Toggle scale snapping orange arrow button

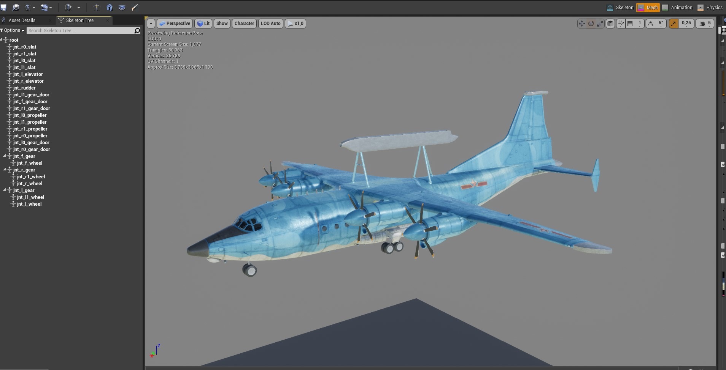tap(674, 24)
